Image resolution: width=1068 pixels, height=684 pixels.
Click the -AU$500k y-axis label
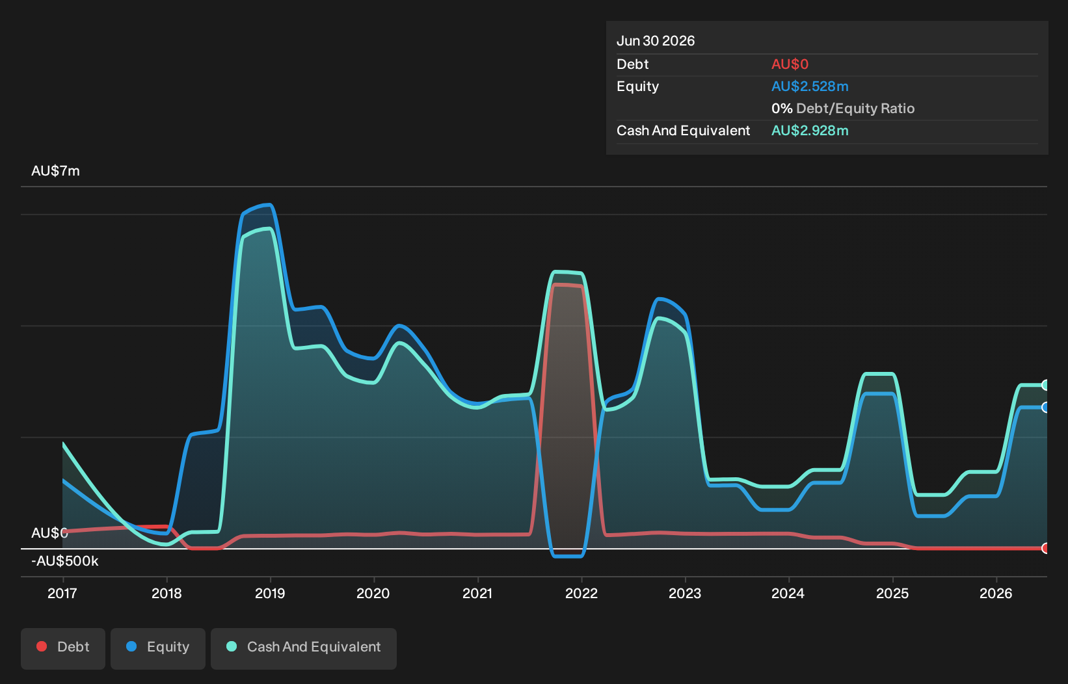[x=65, y=561]
